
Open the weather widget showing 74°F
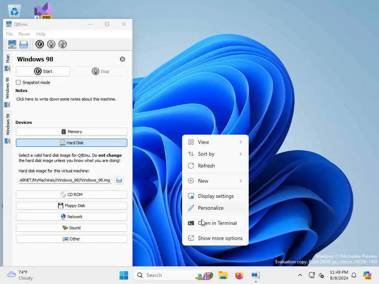[20, 275]
